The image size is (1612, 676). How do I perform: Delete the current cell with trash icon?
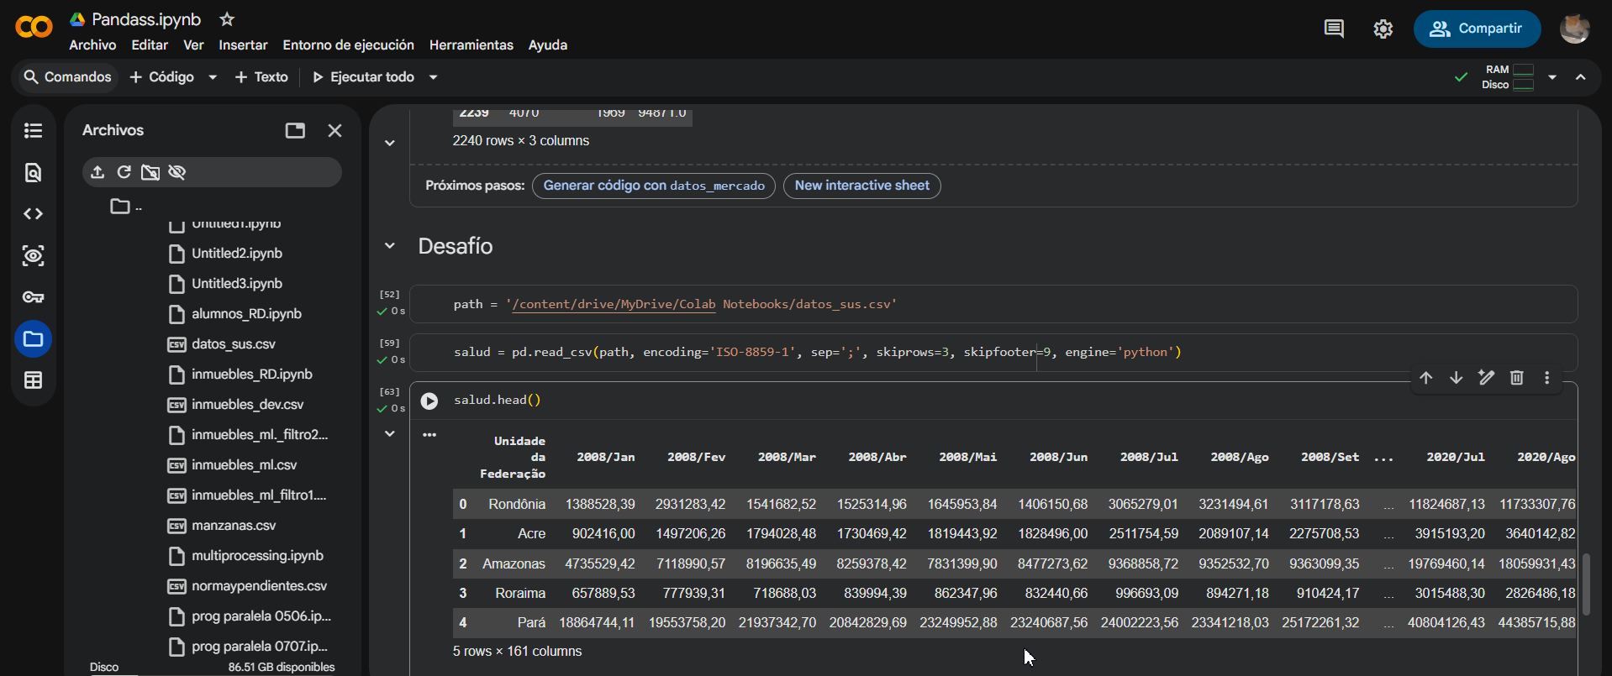[1516, 378]
